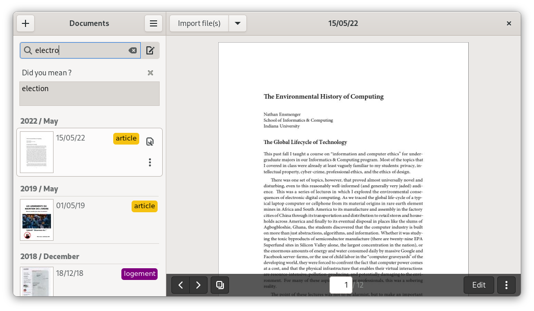Go to the next page
This screenshot has height=311, width=534.
[x=198, y=285]
